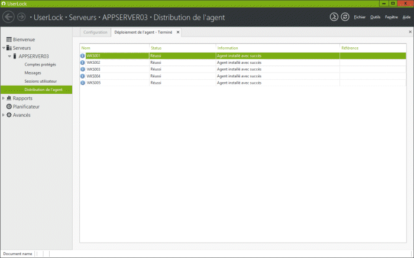Click the Avancés gear icon
Screen dimensions: 414x258
pyautogui.click(x=9, y=115)
